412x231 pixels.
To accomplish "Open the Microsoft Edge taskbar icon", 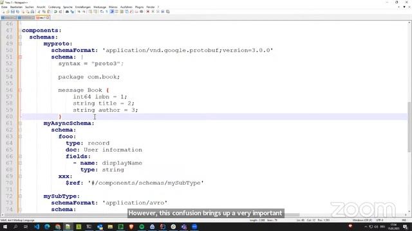I will pos(47,227).
